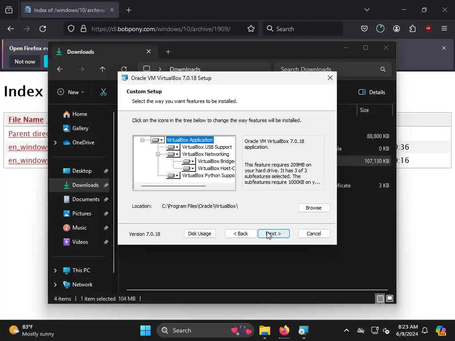
Task: Open Firefox account icon
Action: click(396, 29)
